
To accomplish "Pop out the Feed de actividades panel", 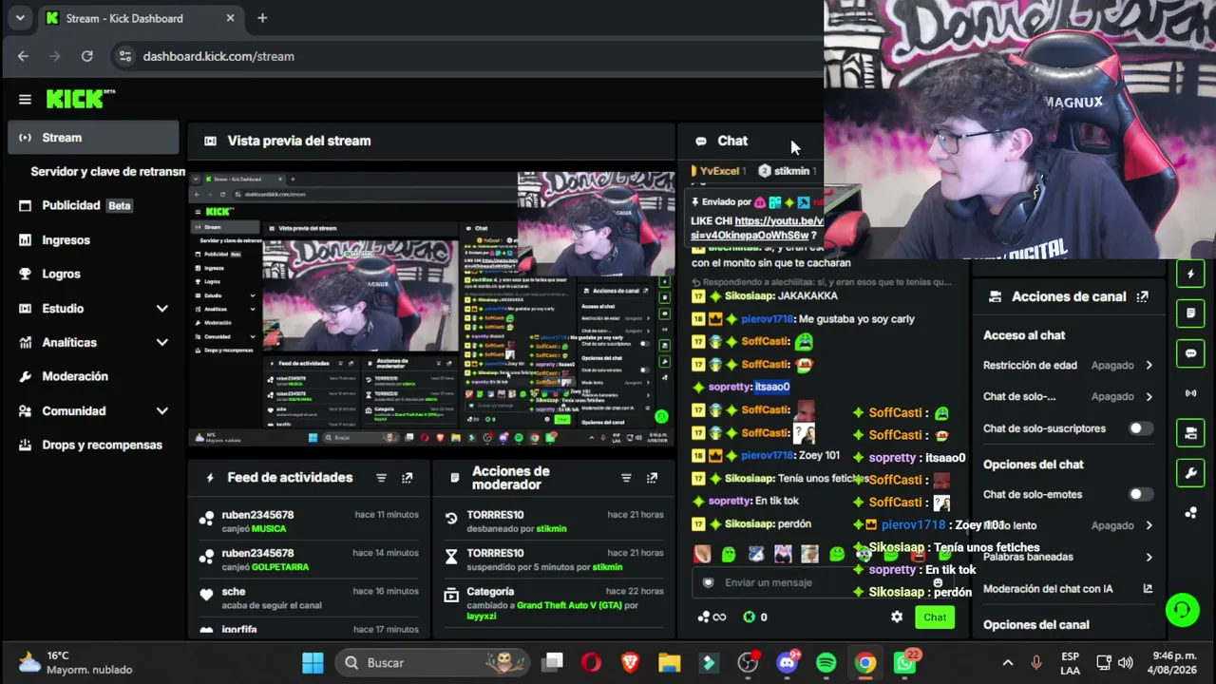I will tap(408, 478).
